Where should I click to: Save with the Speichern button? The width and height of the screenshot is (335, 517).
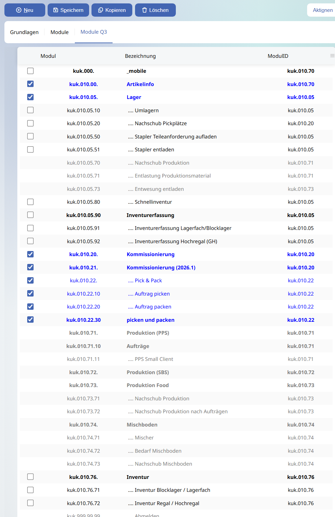(x=68, y=10)
